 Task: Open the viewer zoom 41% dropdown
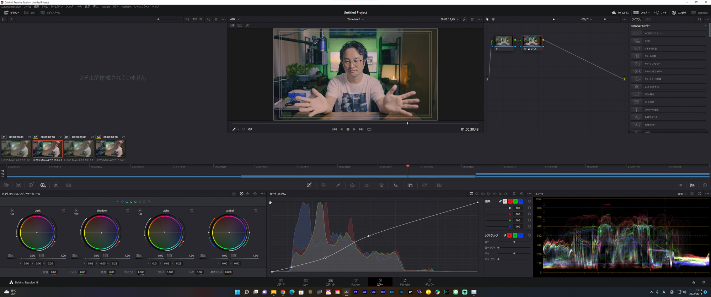coord(235,20)
